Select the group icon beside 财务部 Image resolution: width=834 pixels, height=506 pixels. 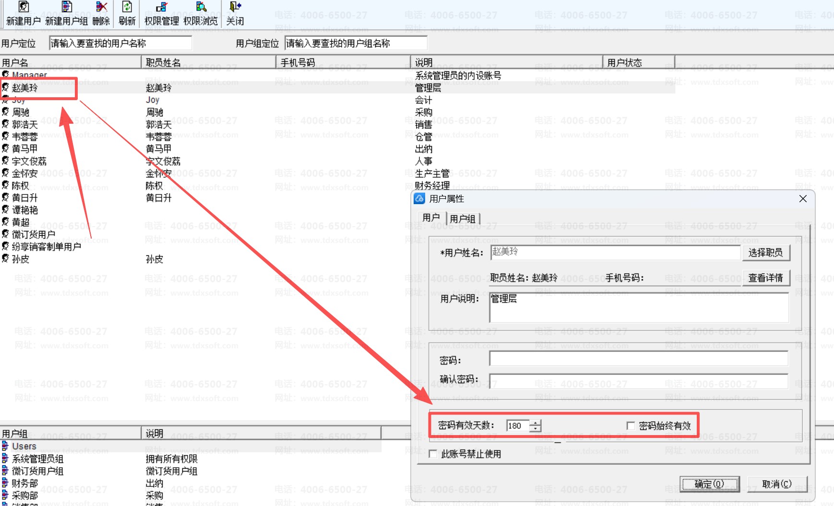[x=5, y=483]
